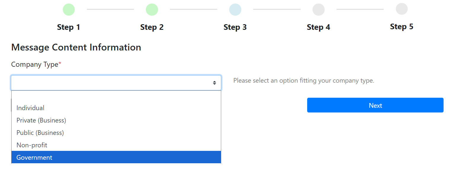Jump to the Step 5 label
Image resolution: width=456 pixels, height=173 pixels.
402,27
